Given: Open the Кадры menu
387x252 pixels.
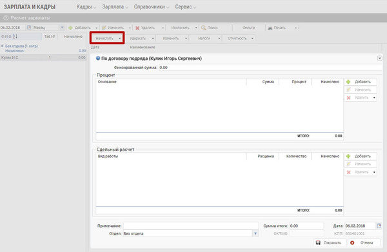Looking at the screenshot, I should 86,7.
